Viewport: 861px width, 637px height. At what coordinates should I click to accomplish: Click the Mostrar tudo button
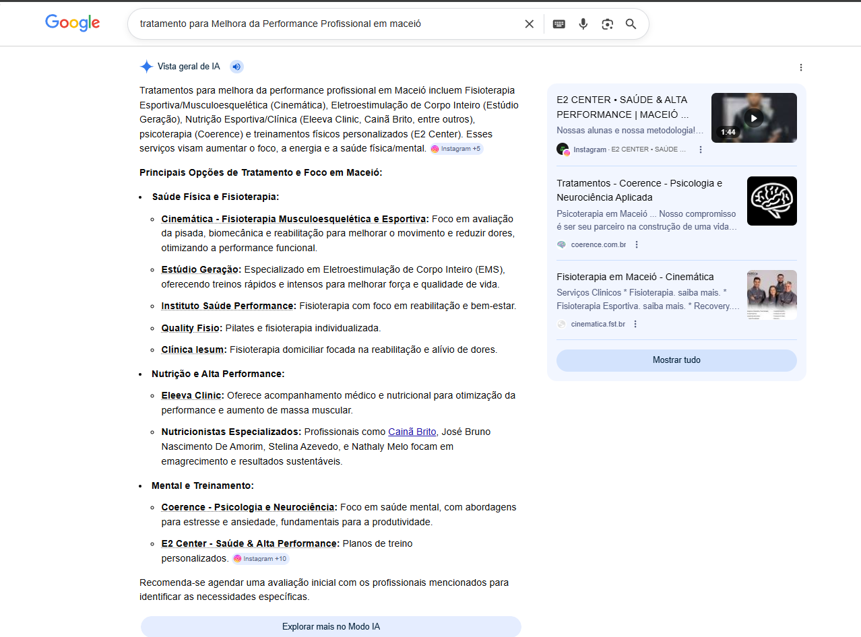pyautogui.click(x=676, y=360)
